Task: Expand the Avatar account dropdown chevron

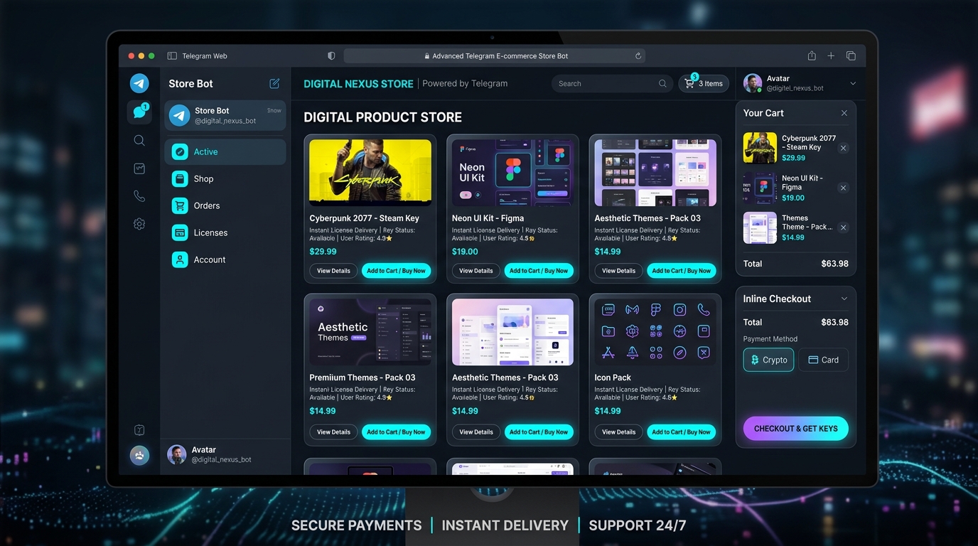Action: coord(853,83)
